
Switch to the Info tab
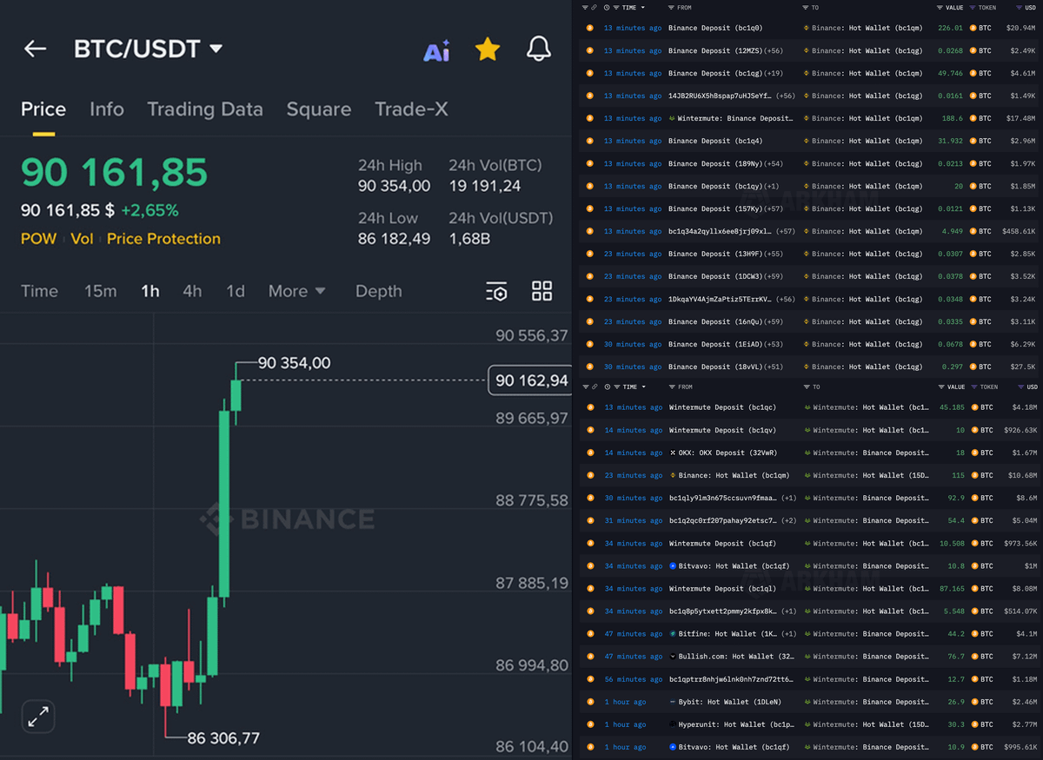coord(107,109)
